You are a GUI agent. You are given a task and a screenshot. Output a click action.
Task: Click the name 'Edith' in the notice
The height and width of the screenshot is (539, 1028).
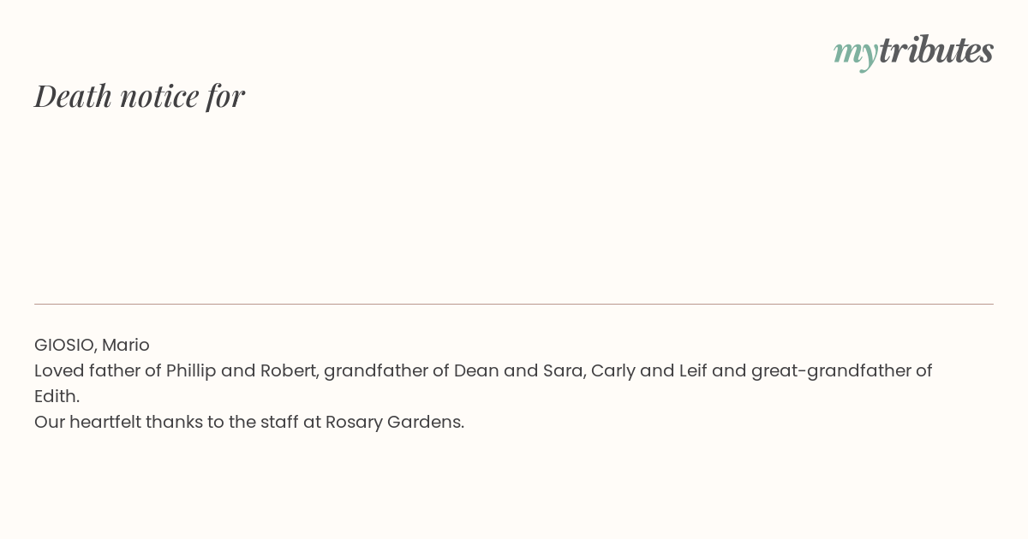(55, 396)
